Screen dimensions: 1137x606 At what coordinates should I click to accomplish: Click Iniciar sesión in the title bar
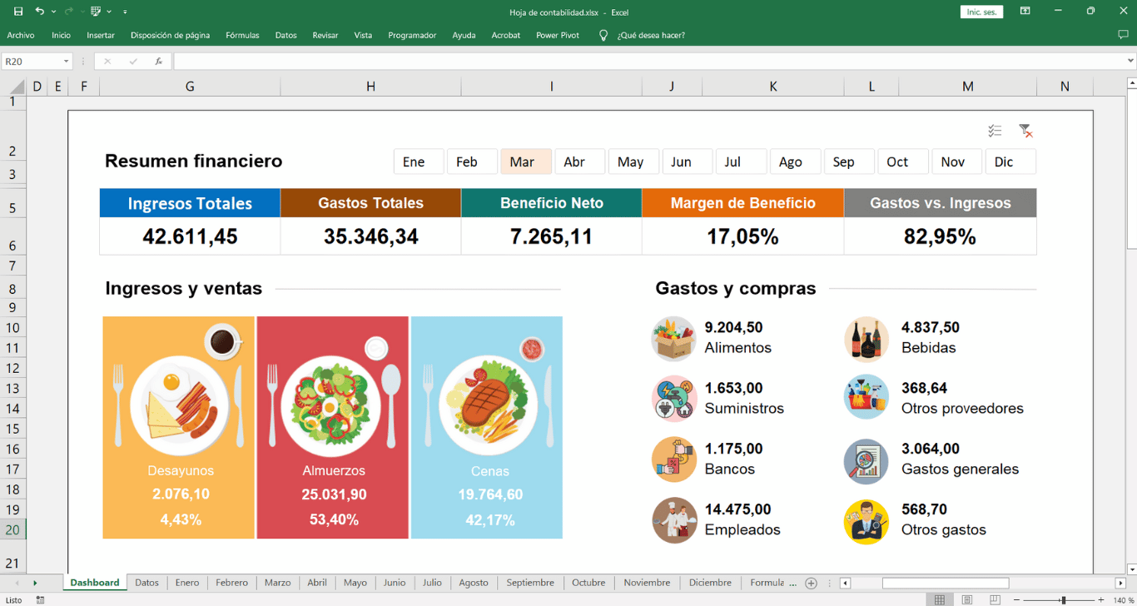click(x=981, y=12)
